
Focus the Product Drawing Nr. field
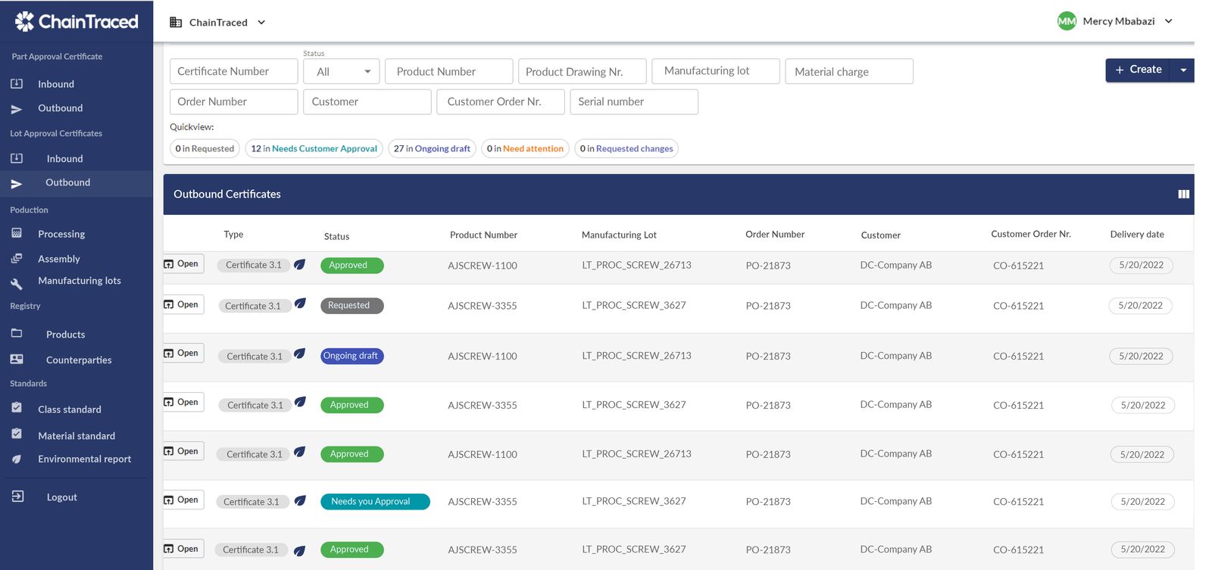[x=583, y=71]
